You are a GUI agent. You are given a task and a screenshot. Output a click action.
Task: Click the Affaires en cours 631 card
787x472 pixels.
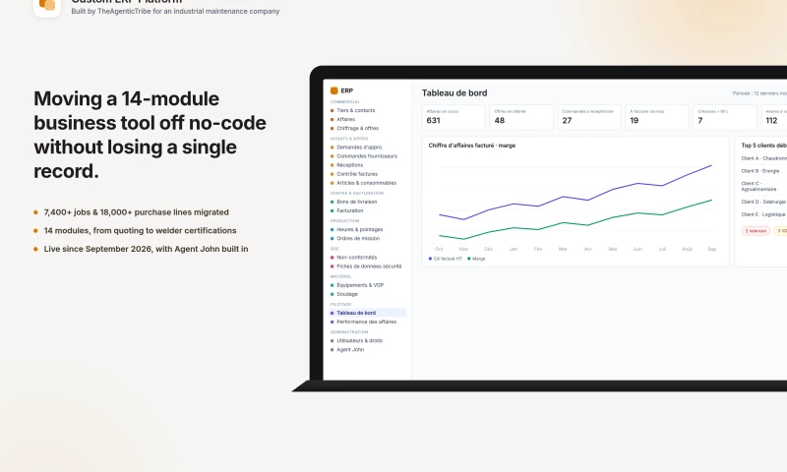454,117
